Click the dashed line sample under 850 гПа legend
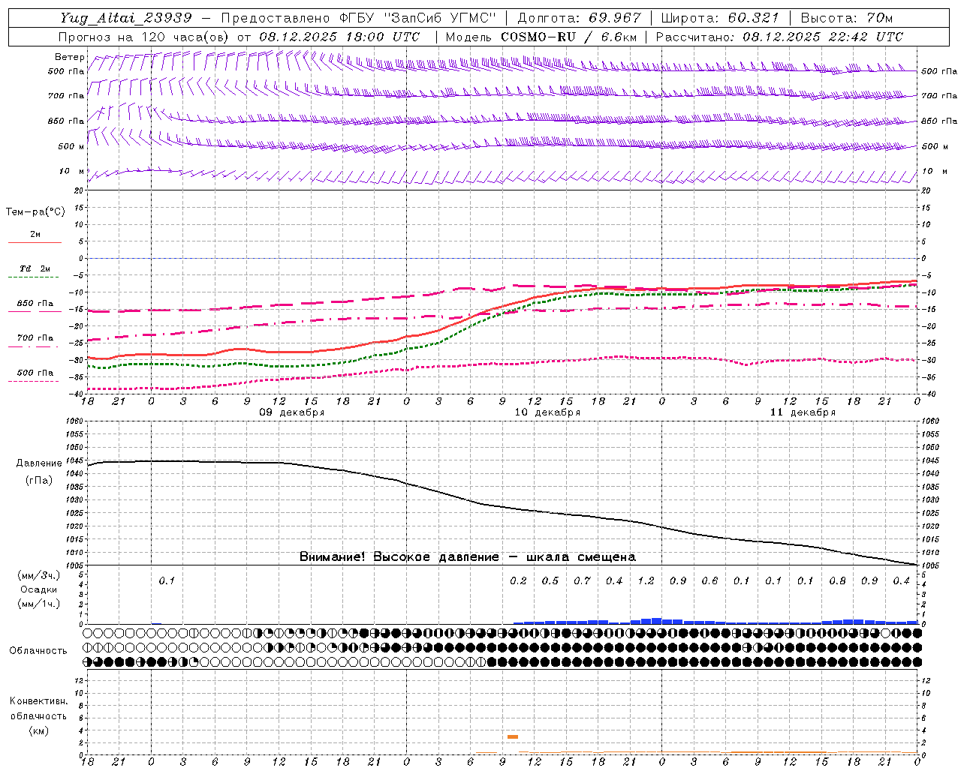This screenshot has height=768, width=961. click(x=35, y=312)
